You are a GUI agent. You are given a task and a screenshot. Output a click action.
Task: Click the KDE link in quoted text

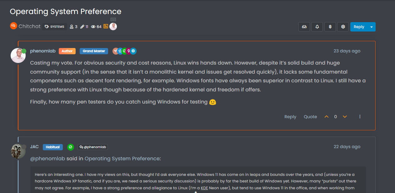pyautogui.click(x=204, y=188)
